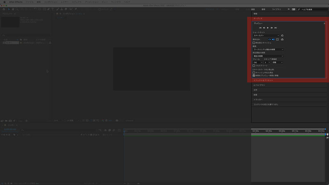Jump to last frame in Preview panel

[x=276, y=28]
